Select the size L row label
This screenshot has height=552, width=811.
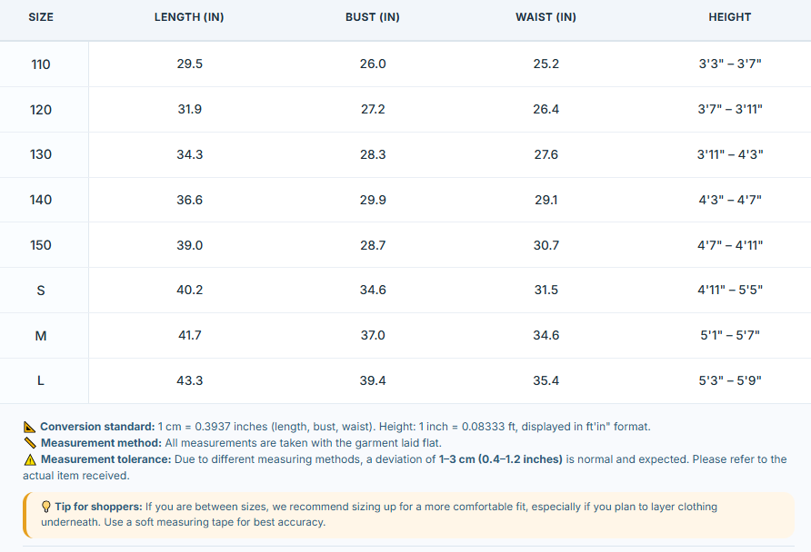pos(41,381)
